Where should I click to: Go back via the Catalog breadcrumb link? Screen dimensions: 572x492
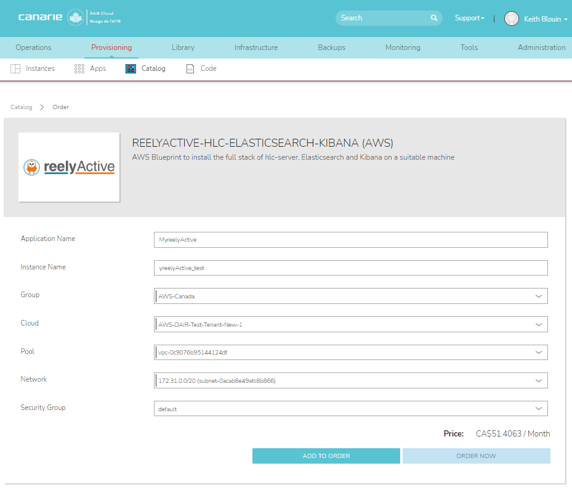coord(21,107)
